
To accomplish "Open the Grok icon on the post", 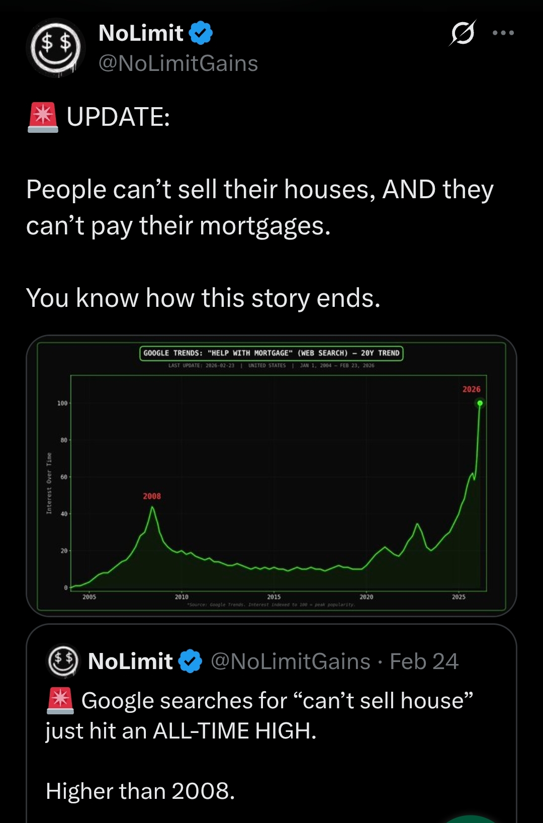I will [463, 33].
